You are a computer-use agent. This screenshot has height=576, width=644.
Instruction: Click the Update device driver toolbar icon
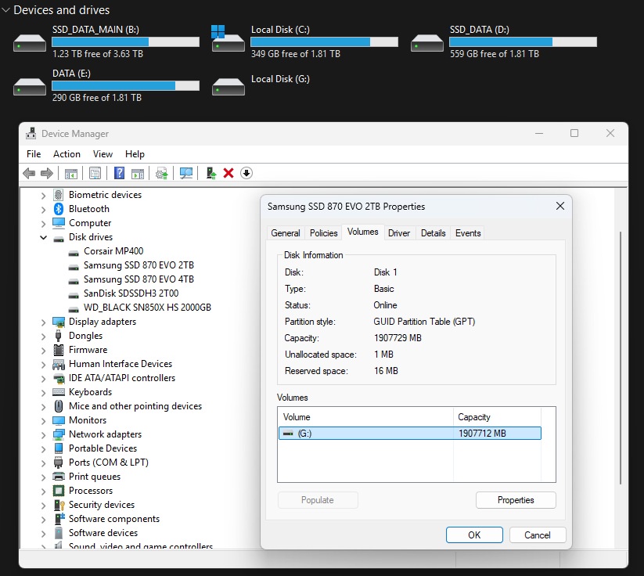[162, 174]
